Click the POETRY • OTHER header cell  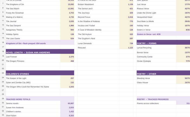pyautogui.click(x=163, y=73)
